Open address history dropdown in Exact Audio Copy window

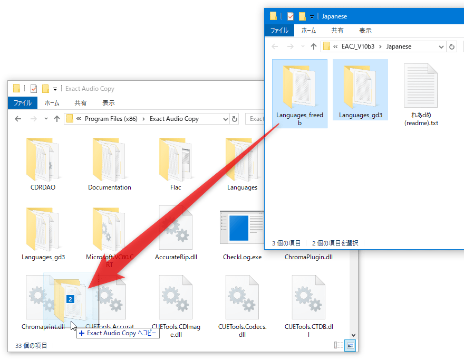click(226, 119)
